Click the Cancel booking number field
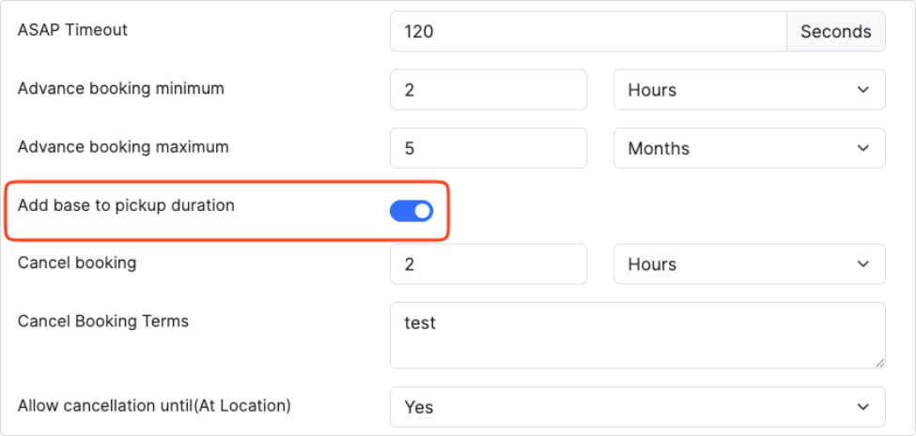The width and height of the screenshot is (916, 436). pyautogui.click(x=489, y=264)
